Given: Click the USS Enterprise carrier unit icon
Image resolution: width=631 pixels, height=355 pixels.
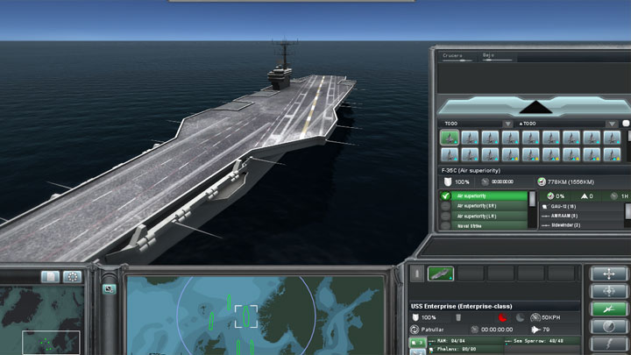Looking at the screenshot, I should [x=441, y=273].
